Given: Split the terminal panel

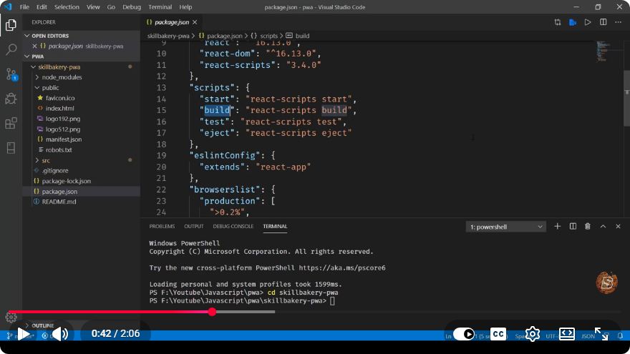Looking at the screenshot, I should click(x=573, y=227).
